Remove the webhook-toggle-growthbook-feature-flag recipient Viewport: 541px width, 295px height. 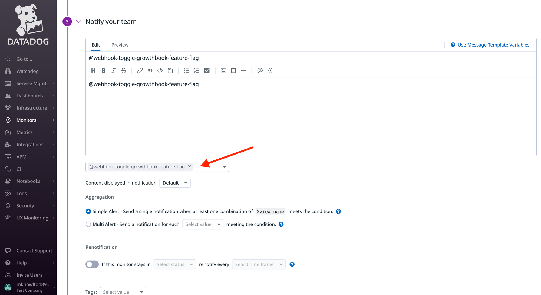[x=190, y=167]
